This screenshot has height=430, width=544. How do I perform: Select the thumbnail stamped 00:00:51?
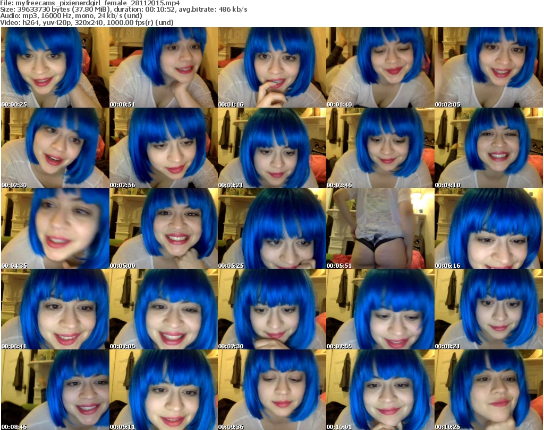tap(164, 67)
